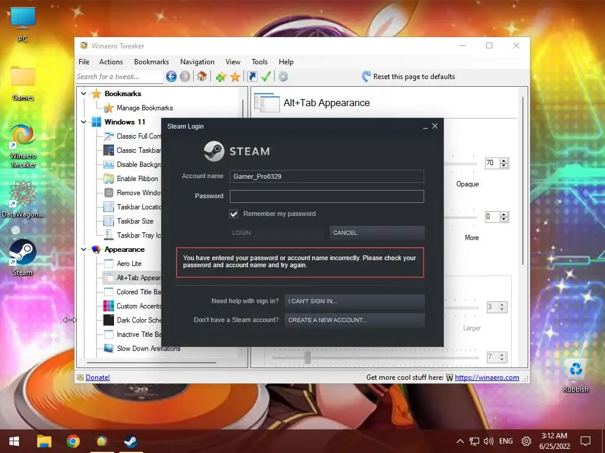Open the Bookmarks menu
The height and width of the screenshot is (453, 605).
[151, 61]
